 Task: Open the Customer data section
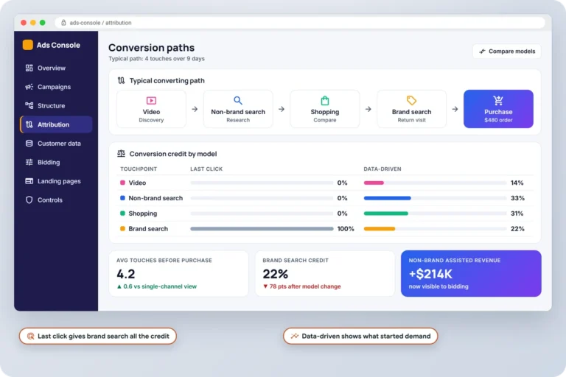coord(56,144)
